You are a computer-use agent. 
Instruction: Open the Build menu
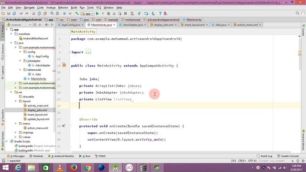tap(74, 8)
